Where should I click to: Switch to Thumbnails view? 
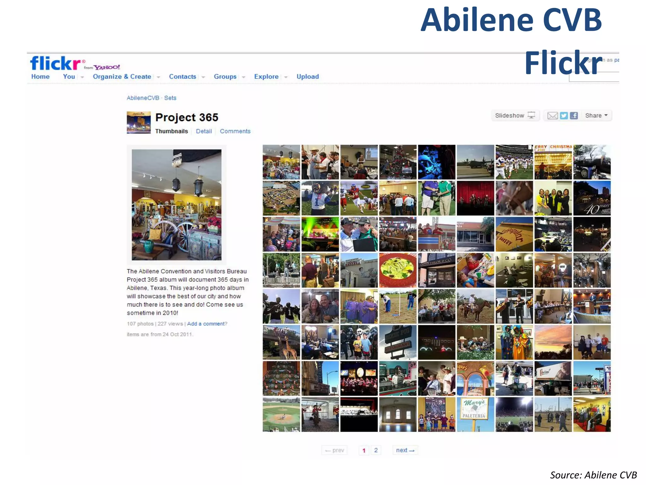click(x=171, y=131)
